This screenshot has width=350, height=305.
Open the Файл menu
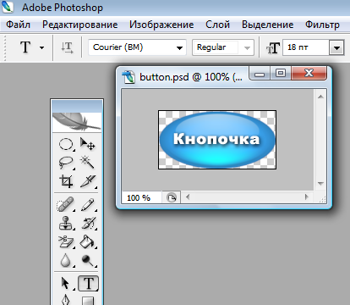click(18, 25)
